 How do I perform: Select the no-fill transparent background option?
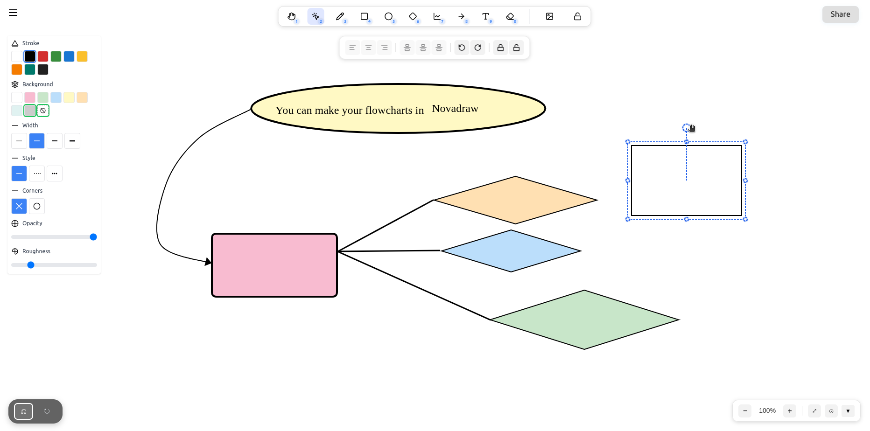click(x=43, y=111)
